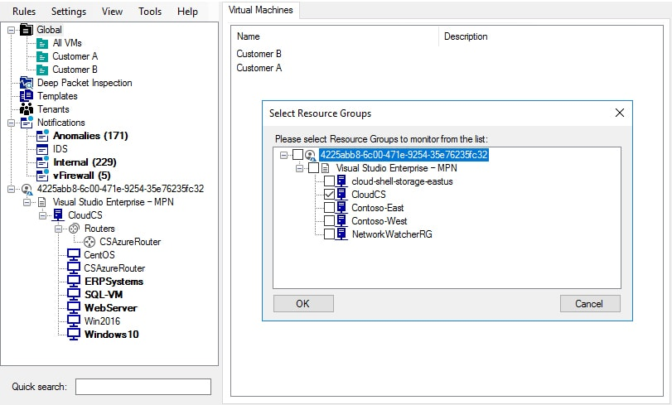Click the Quick search input field
The width and height of the screenshot is (672, 405).
pos(143,387)
